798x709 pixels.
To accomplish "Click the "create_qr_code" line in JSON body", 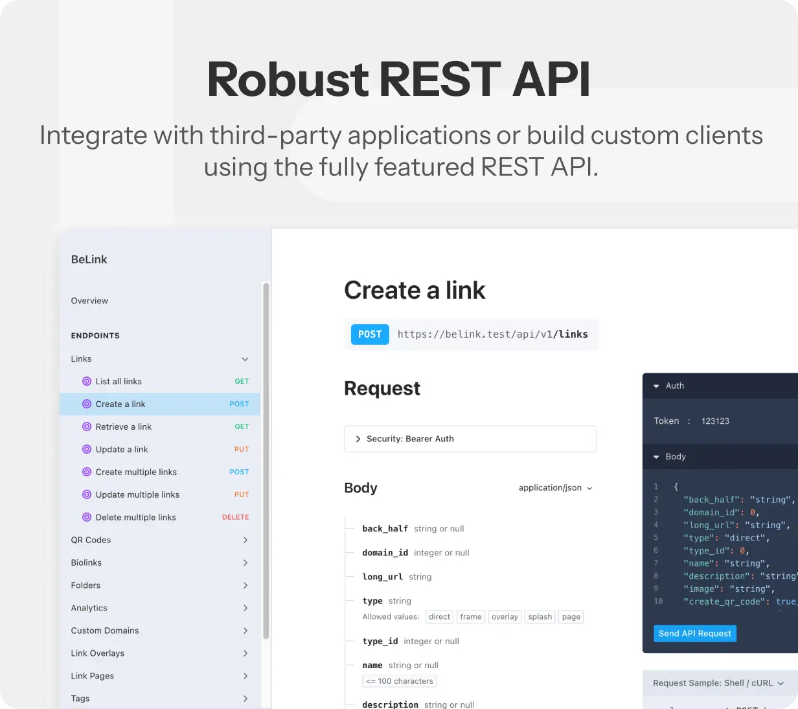I will 740,601.
